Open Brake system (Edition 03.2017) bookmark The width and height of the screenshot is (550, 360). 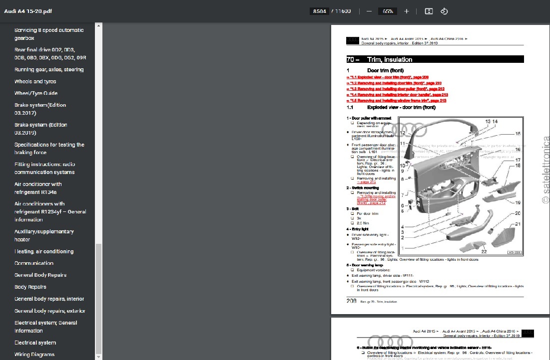coord(40,109)
